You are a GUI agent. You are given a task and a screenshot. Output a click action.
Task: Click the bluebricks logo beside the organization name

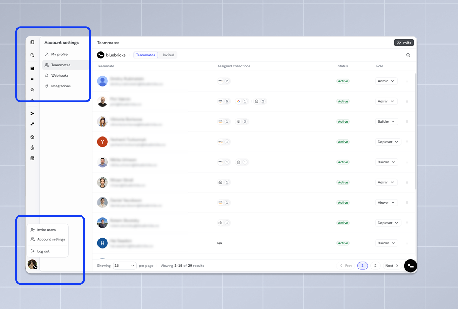tap(101, 55)
